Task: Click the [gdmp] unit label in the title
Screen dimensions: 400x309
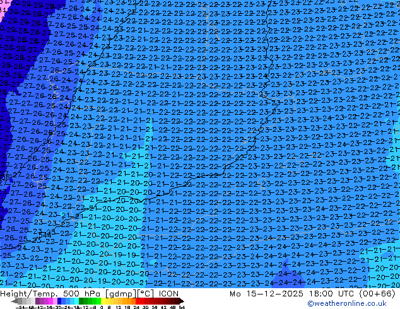Action: 120,294
